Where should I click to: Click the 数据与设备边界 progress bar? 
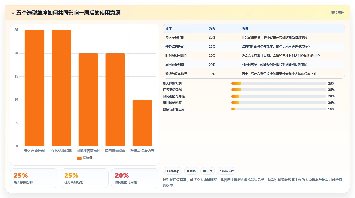279,109
